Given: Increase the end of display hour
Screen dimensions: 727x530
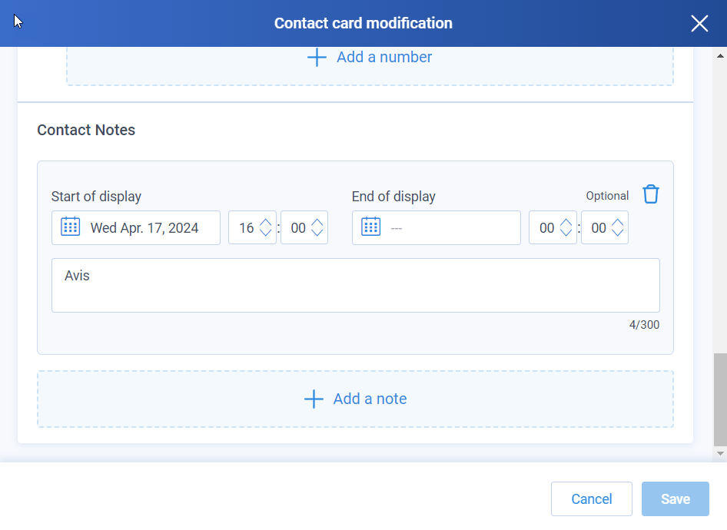Looking at the screenshot, I should point(566,223).
